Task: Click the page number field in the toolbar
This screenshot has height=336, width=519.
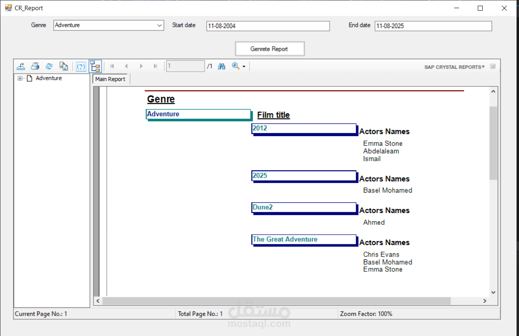Action: 185,66
